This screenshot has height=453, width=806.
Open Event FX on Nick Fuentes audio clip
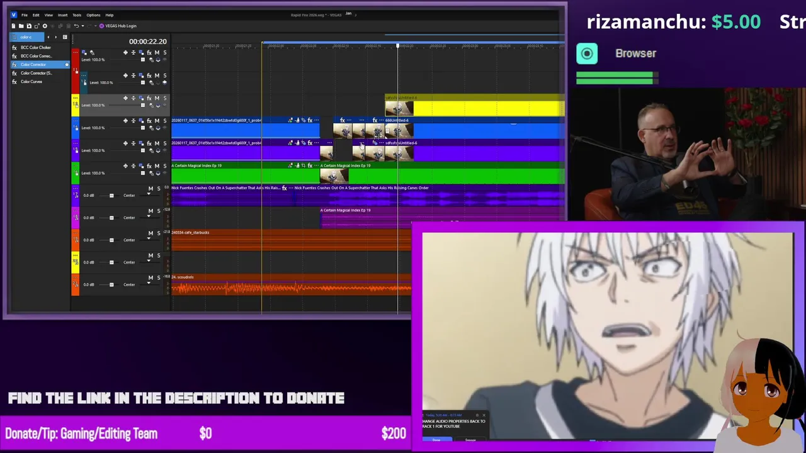click(285, 187)
